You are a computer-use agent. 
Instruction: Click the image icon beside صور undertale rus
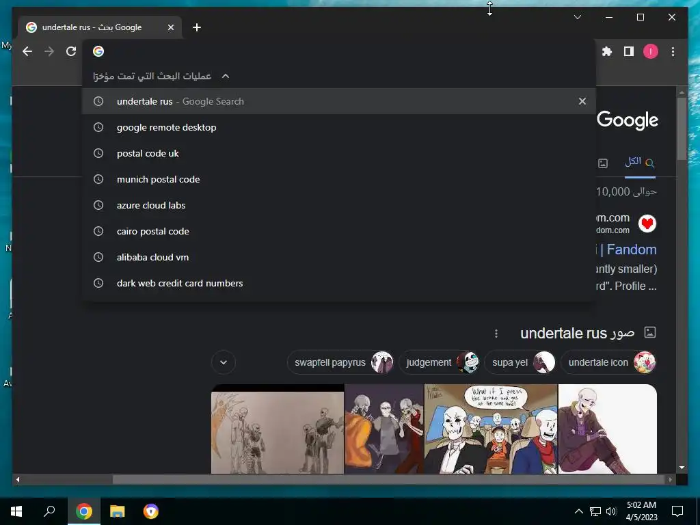coord(650,332)
